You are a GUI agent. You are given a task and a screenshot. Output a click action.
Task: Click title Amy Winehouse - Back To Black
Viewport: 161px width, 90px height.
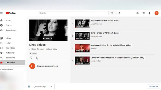click(105, 20)
